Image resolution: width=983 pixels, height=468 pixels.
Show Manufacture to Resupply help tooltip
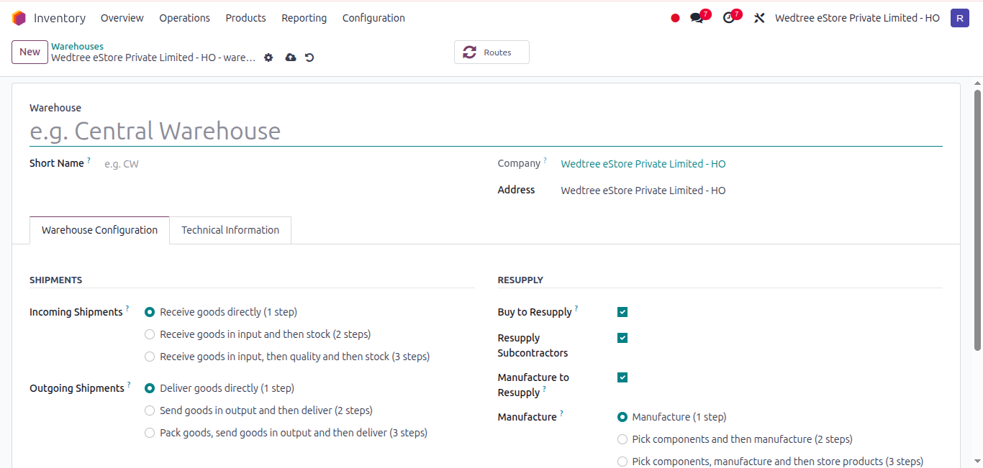pyautogui.click(x=545, y=389)
